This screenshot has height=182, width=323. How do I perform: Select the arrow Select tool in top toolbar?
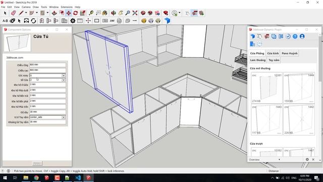pyautogui.click(x=5, y=13)
